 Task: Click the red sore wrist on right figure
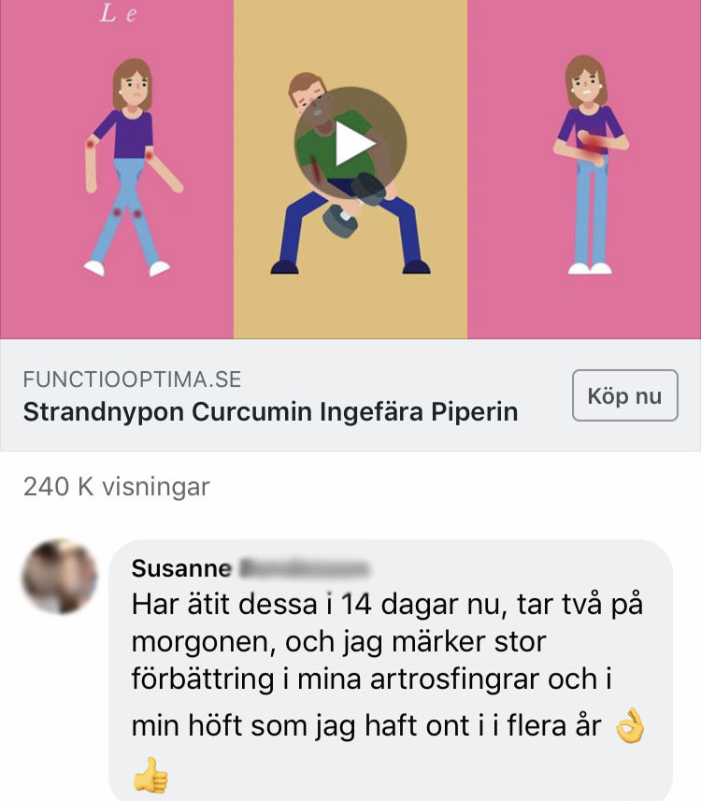[593, 144]
